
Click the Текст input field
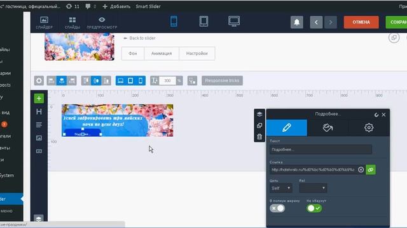coord(321,149)
